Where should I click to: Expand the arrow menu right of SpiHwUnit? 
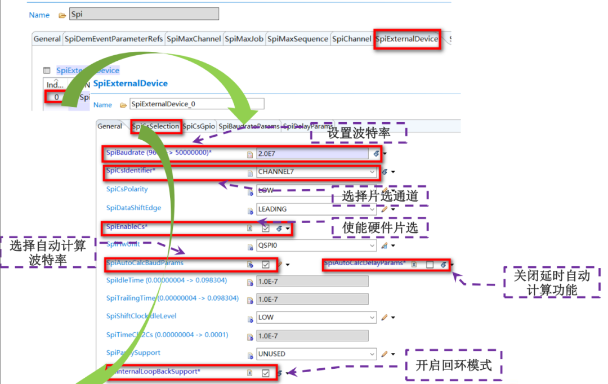(393, 245)
